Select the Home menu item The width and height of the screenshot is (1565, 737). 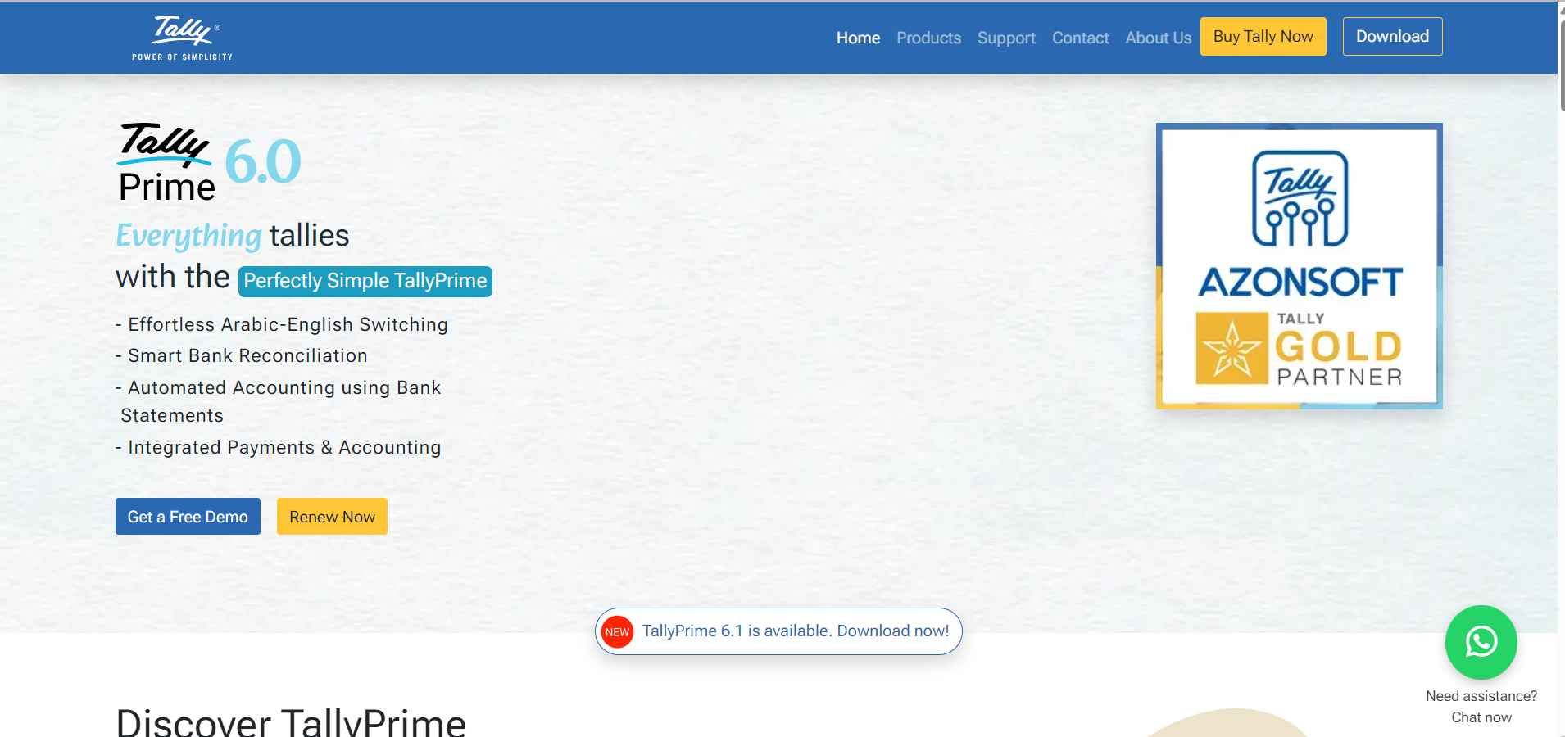click(857, 38)
